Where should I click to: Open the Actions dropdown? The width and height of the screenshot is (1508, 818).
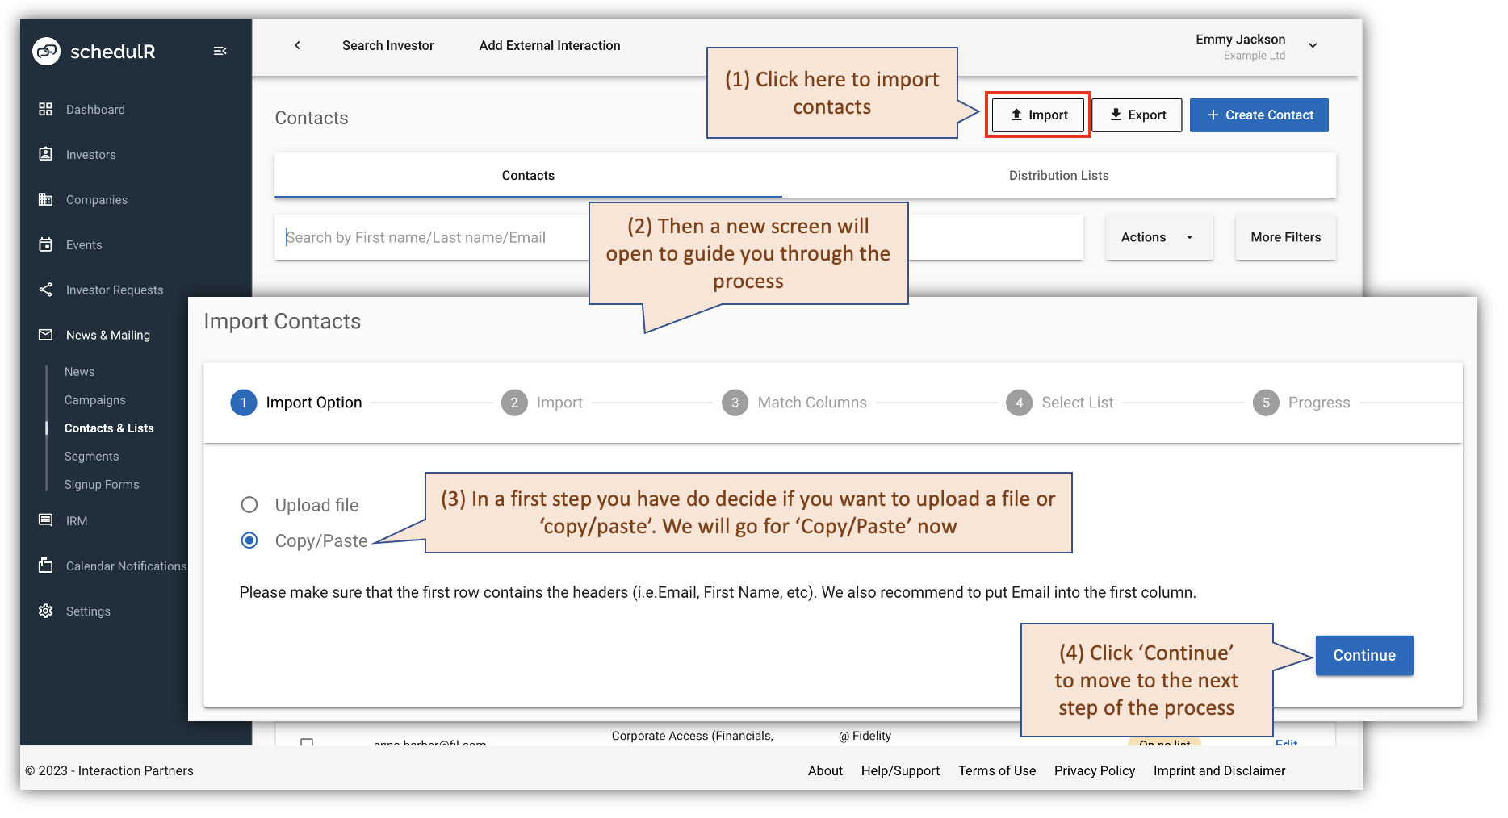1158,237
